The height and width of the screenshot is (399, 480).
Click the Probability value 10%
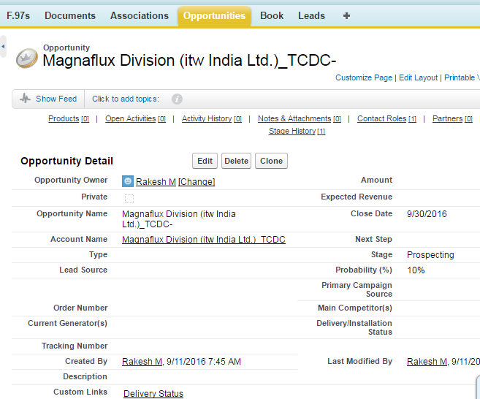(x=416, y=270)
